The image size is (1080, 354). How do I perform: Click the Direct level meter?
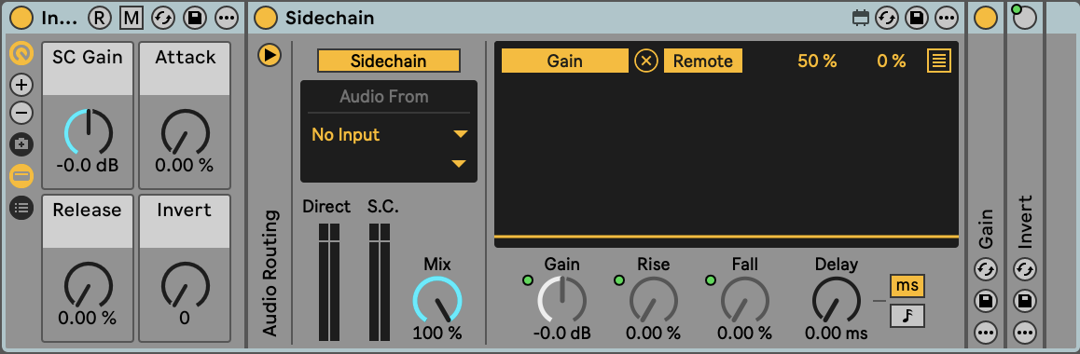tap(329, 282)
